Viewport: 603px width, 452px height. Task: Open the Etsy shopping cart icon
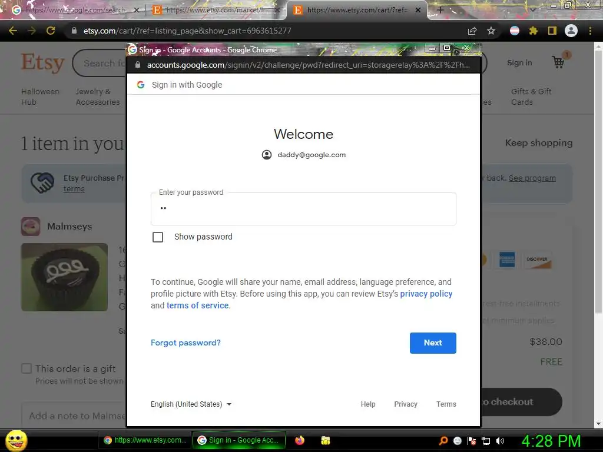(x=558, y=62)
